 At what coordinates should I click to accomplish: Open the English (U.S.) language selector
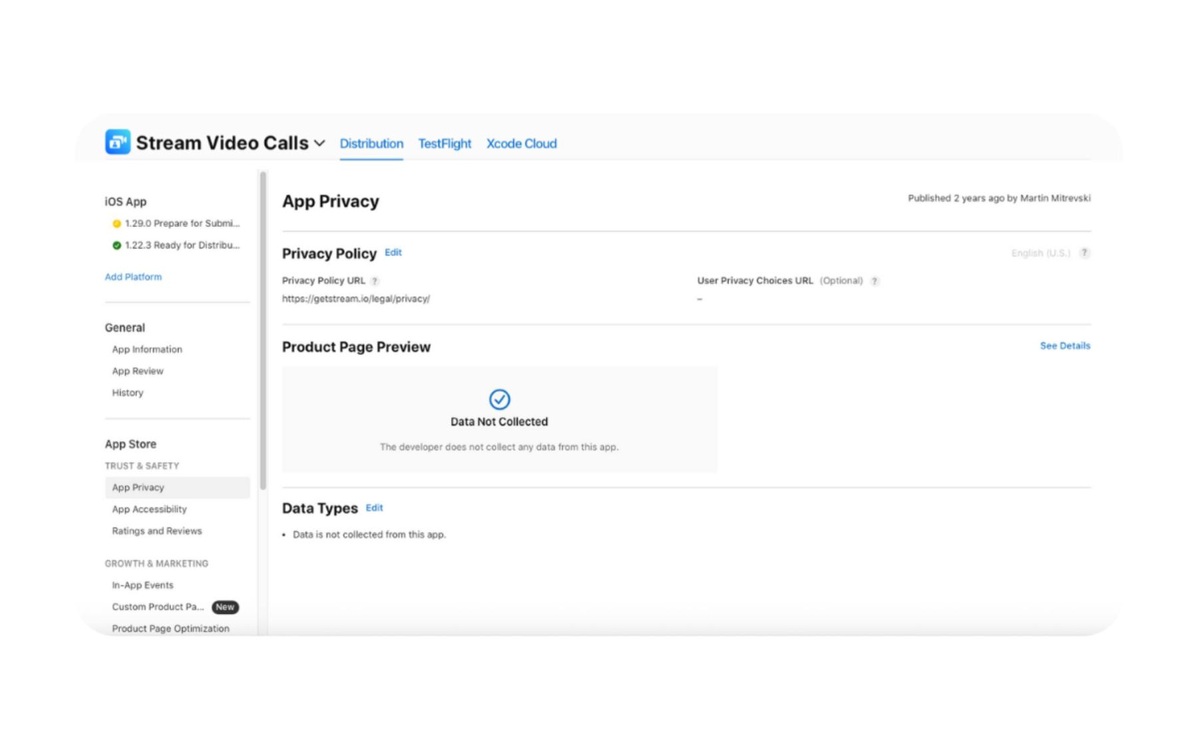(x=1041, y=253)
